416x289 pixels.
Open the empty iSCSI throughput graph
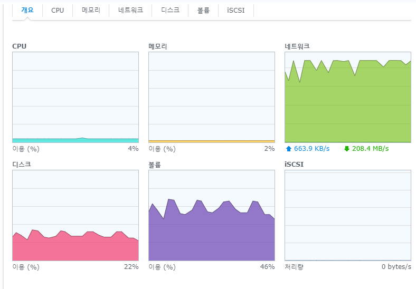point(347,215)
